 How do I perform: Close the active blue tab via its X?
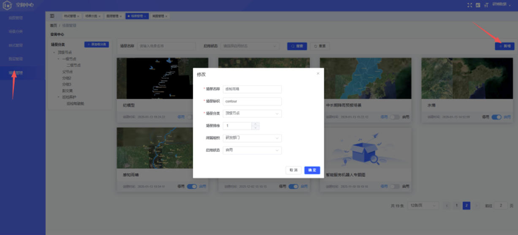[x=145, y=16]
